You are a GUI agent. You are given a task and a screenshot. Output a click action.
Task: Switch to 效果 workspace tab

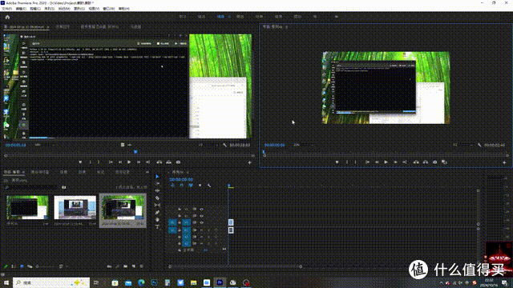pos(259,17)
